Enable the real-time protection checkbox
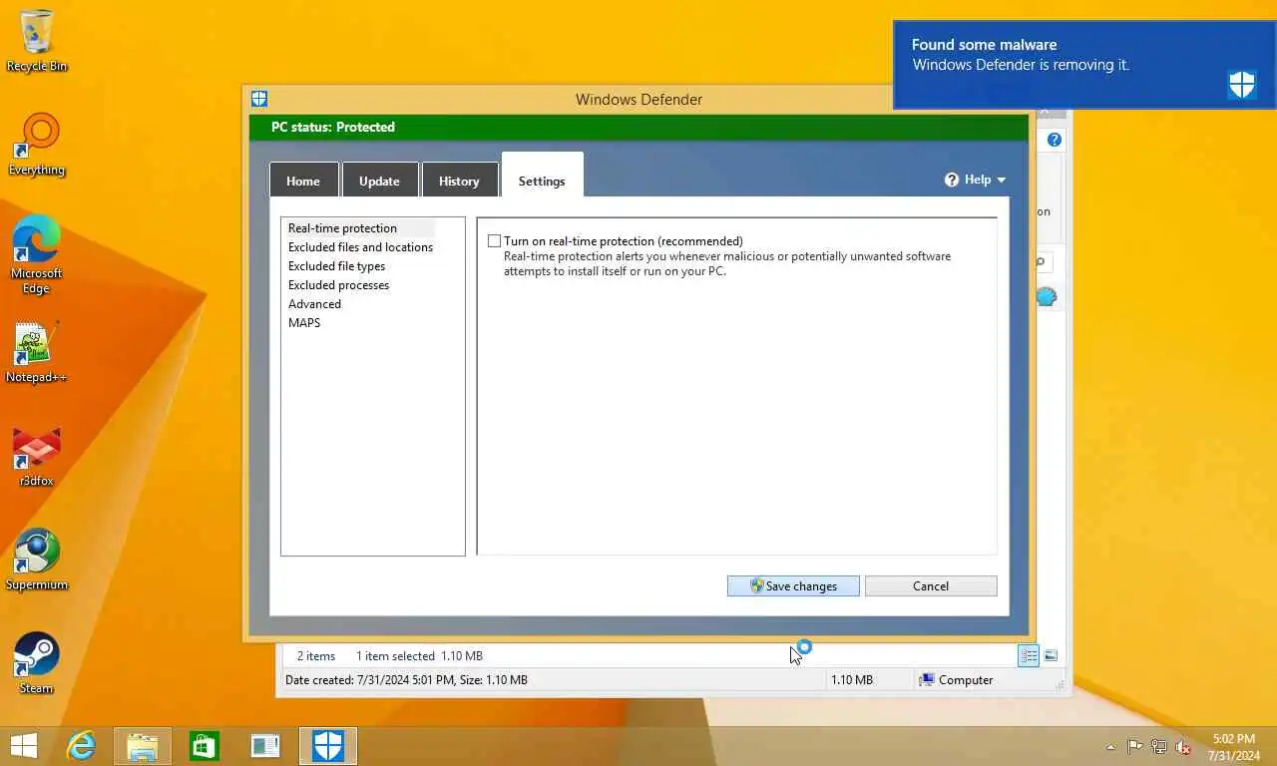The width and height of the screenshot is (1277, 766). coord(494,241)
